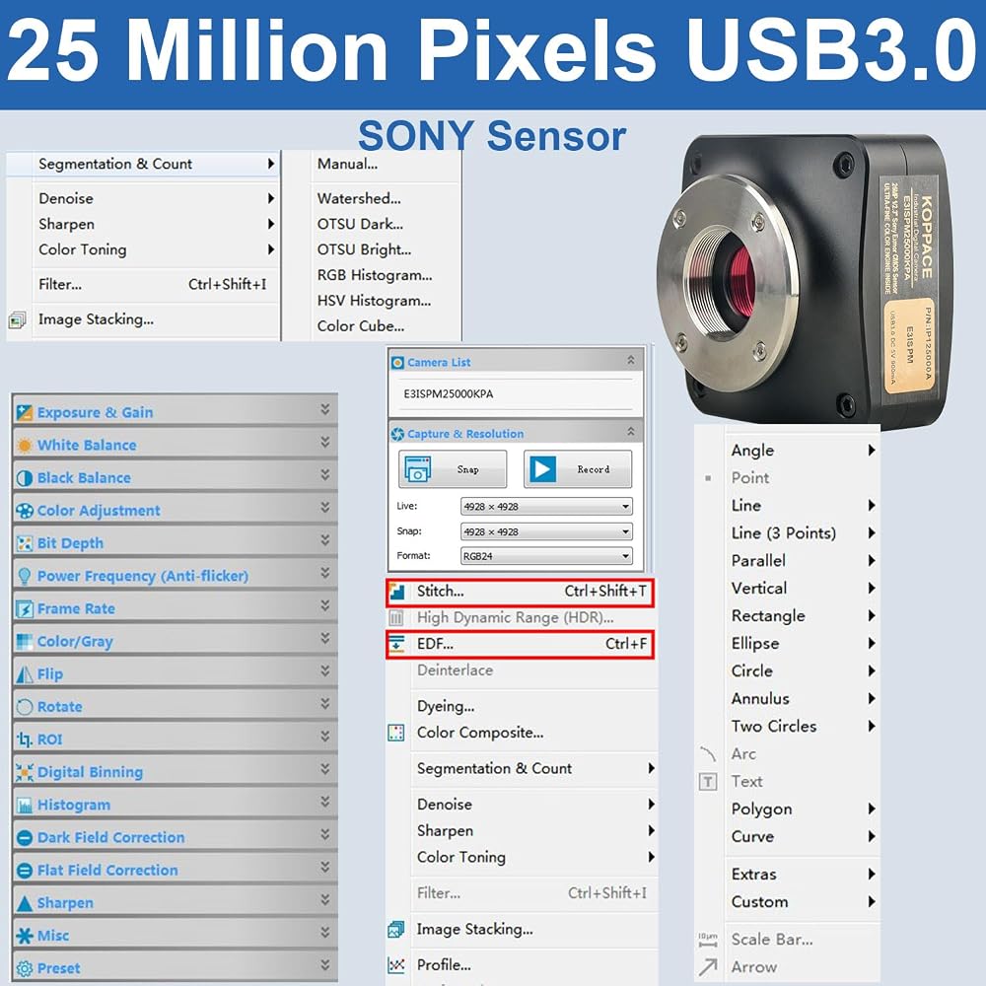Click the Capture & Resolution aperture icon
Viewport: 986px width, 986px height.
coord(397,434)
